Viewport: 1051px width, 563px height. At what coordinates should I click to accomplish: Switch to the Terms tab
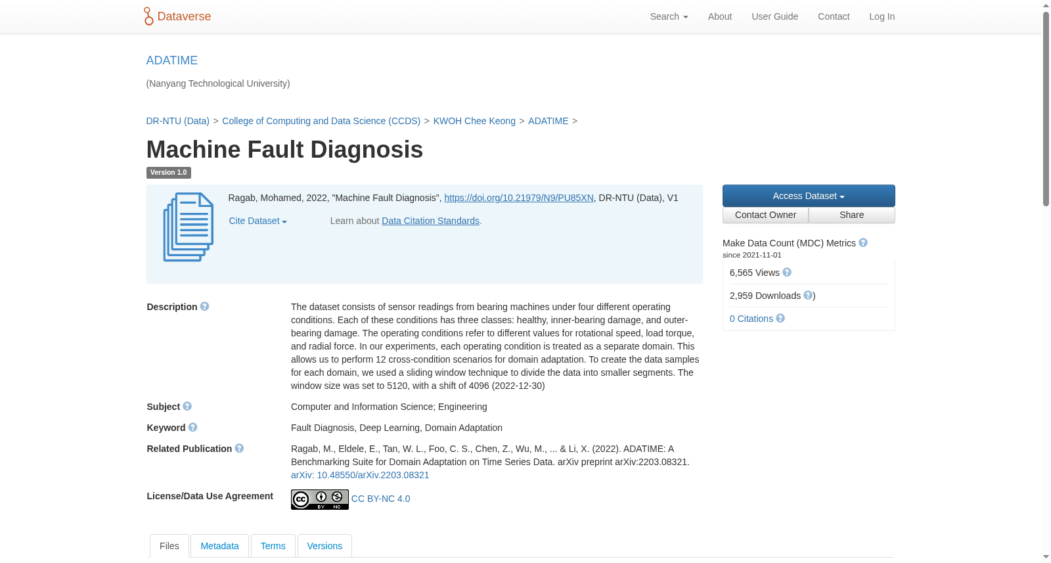click(x=273, y=546)
